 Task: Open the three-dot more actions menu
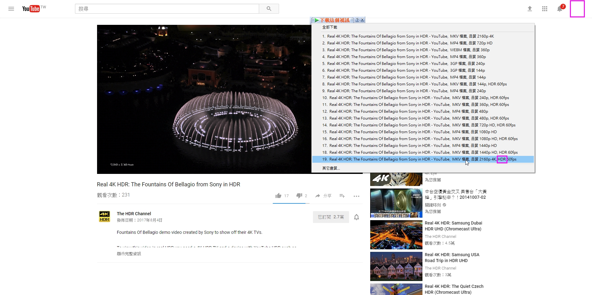click(x=357, y=196)
